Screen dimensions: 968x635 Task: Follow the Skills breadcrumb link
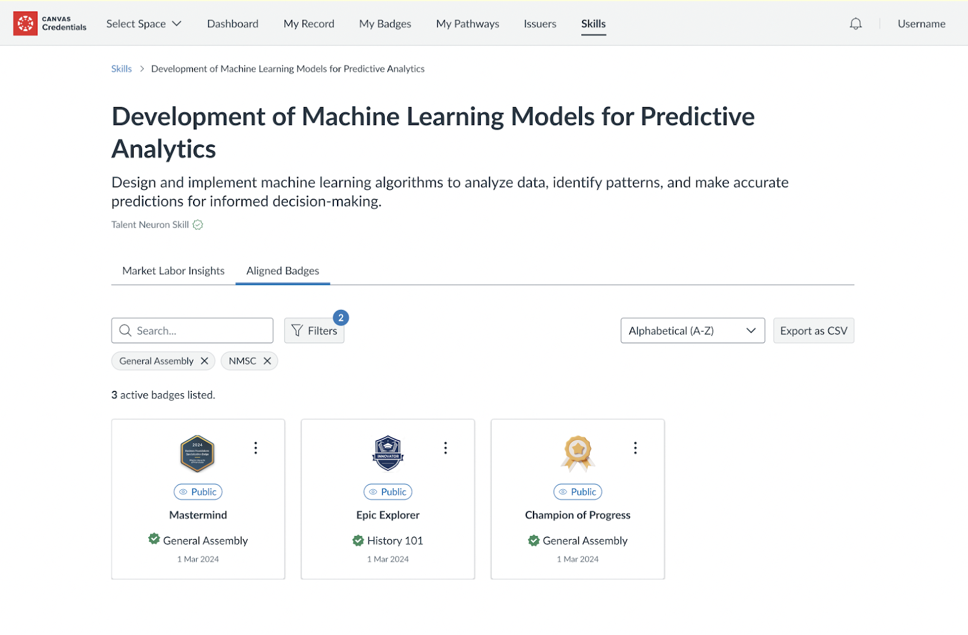point(122,69)
